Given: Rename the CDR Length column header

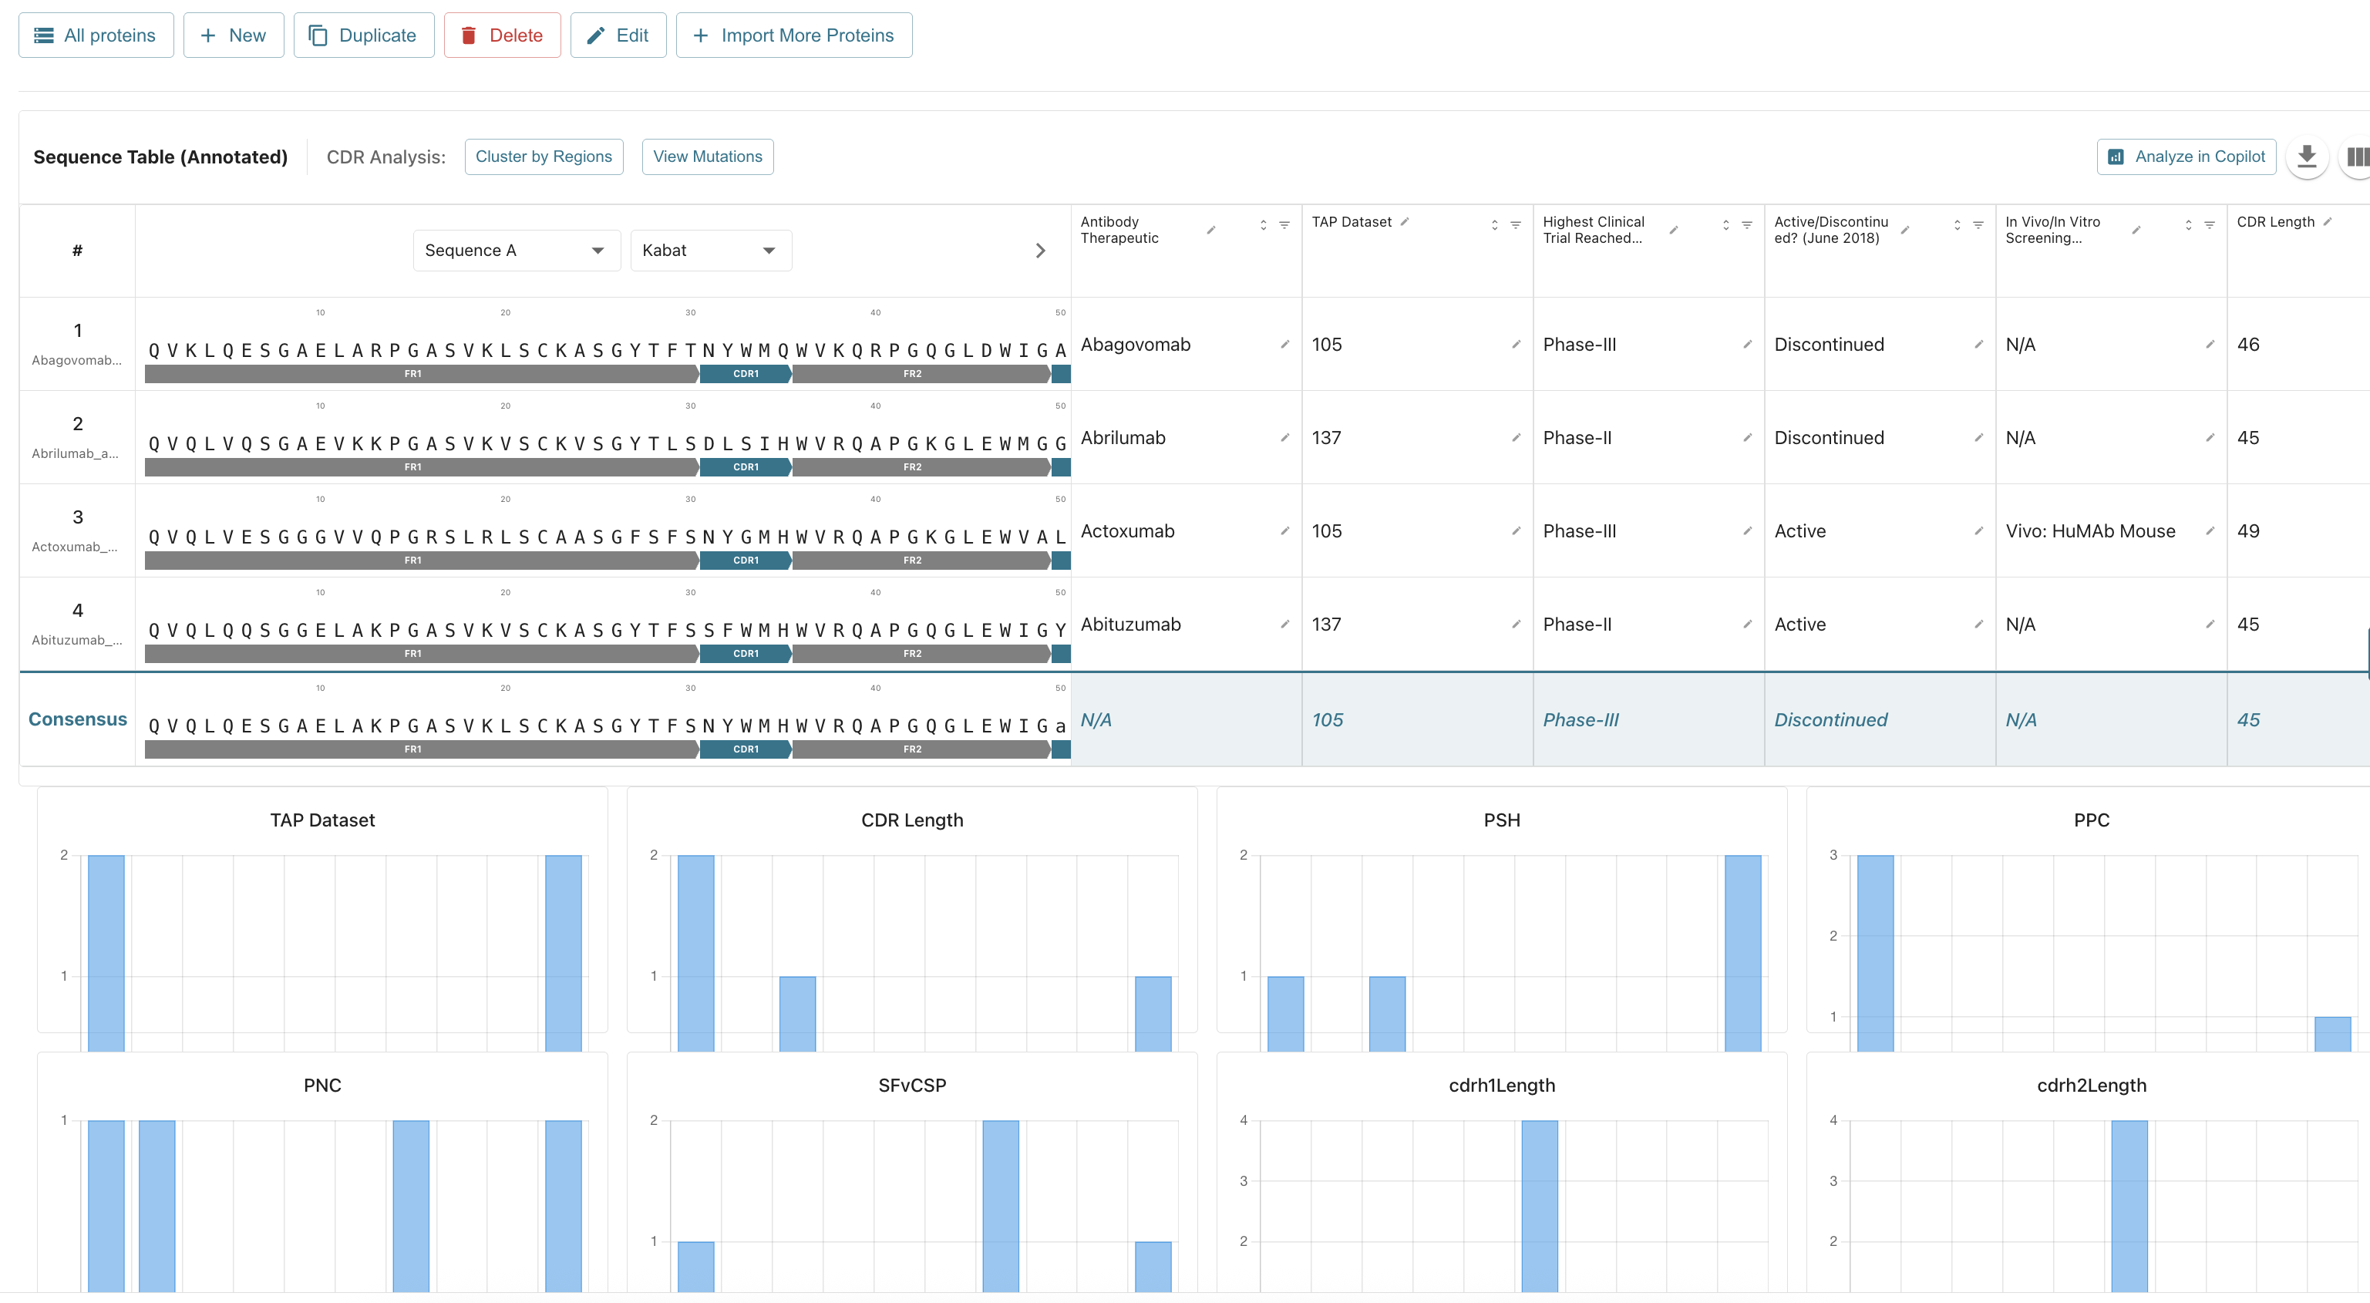Looking at the screenshot, I should tap(2328, 222).
